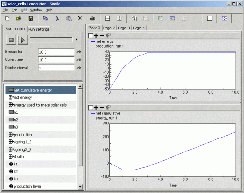Click the scissors Cut icon
Image resolution: width=244 pixels, height=193 pixels.
57,18
